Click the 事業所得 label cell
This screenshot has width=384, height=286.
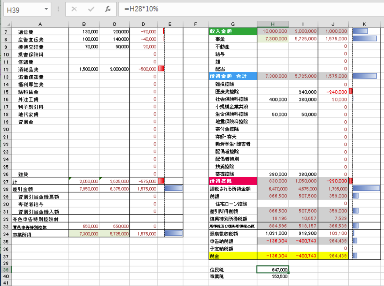[x=40, y=234]
